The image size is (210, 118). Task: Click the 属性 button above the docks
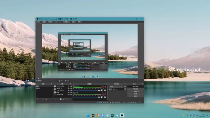pos(61,81)
